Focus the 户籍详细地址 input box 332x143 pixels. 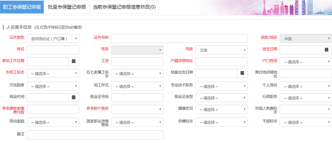[221, 62]
